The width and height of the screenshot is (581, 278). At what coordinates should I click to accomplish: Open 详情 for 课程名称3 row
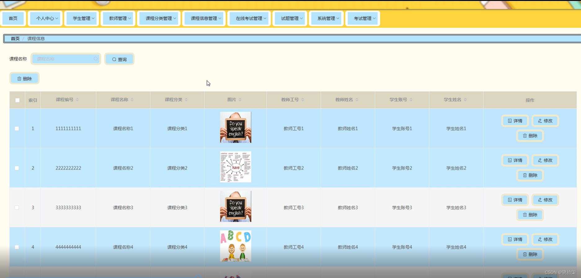pos(515,200)
